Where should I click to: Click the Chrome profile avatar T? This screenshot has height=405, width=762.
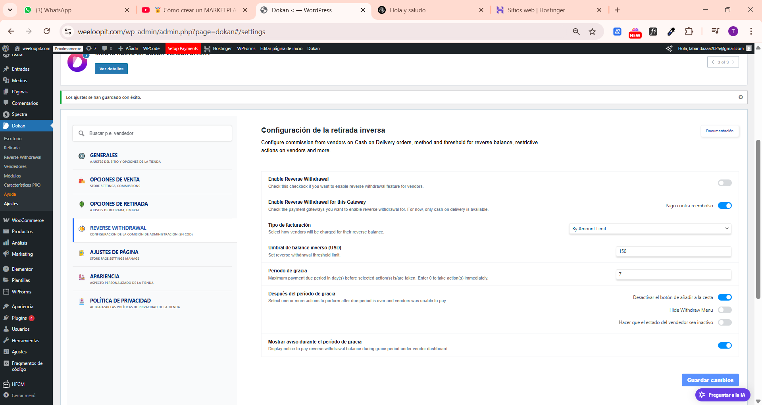click(733, 31)
